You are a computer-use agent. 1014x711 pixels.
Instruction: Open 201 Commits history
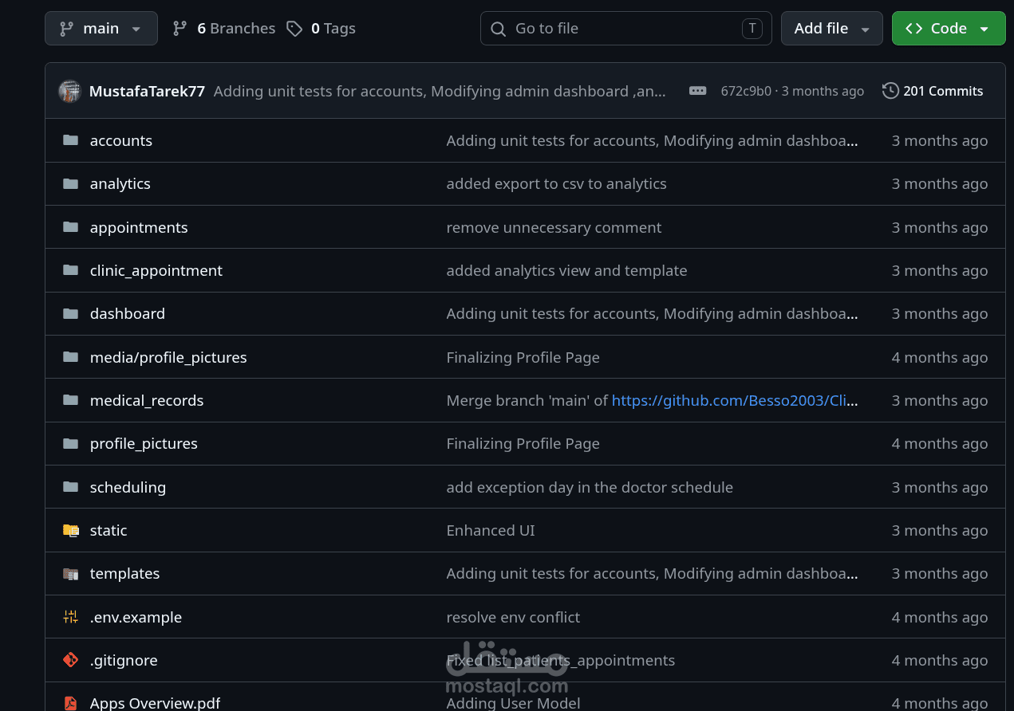coord(933,91)
